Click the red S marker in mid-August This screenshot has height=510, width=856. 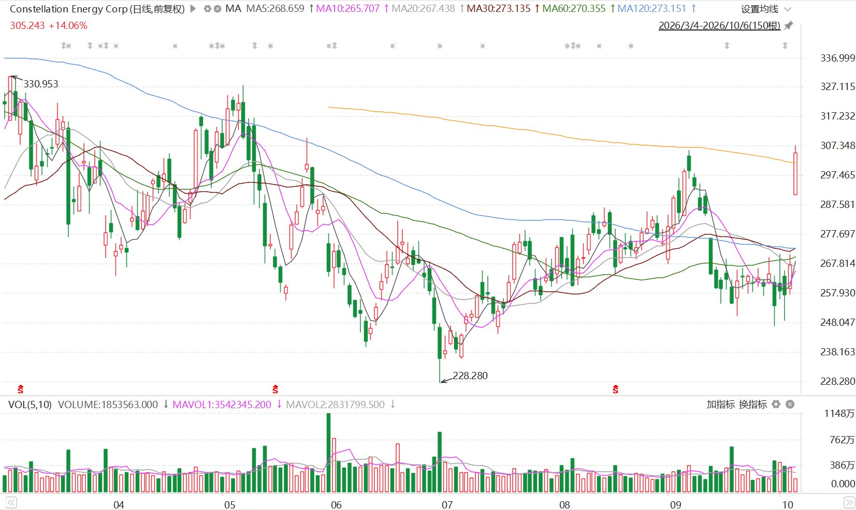point(615,389)
